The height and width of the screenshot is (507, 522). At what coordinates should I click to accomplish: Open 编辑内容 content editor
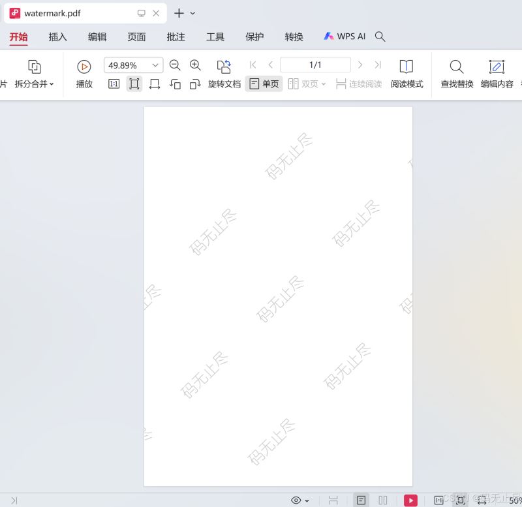click(497, 74)
